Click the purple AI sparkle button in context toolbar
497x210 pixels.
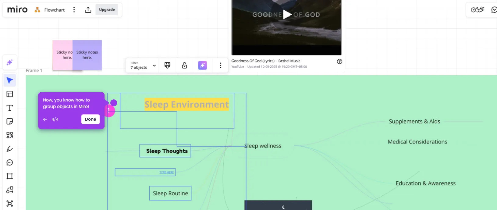pyautogui.click(x=203, y=65)
